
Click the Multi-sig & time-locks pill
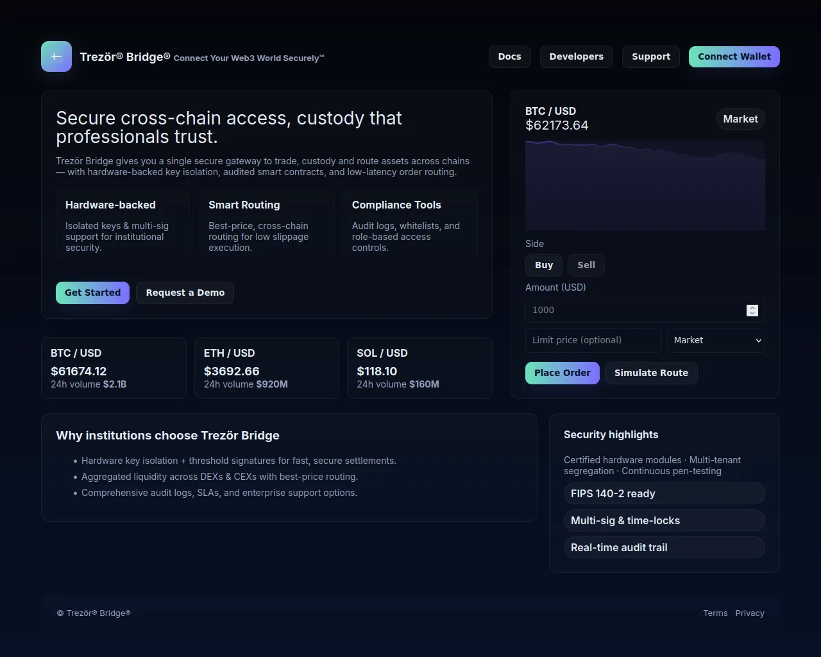tap(664, 520)
